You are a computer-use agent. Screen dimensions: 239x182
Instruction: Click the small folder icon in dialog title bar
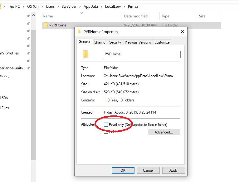pos(79,32)
